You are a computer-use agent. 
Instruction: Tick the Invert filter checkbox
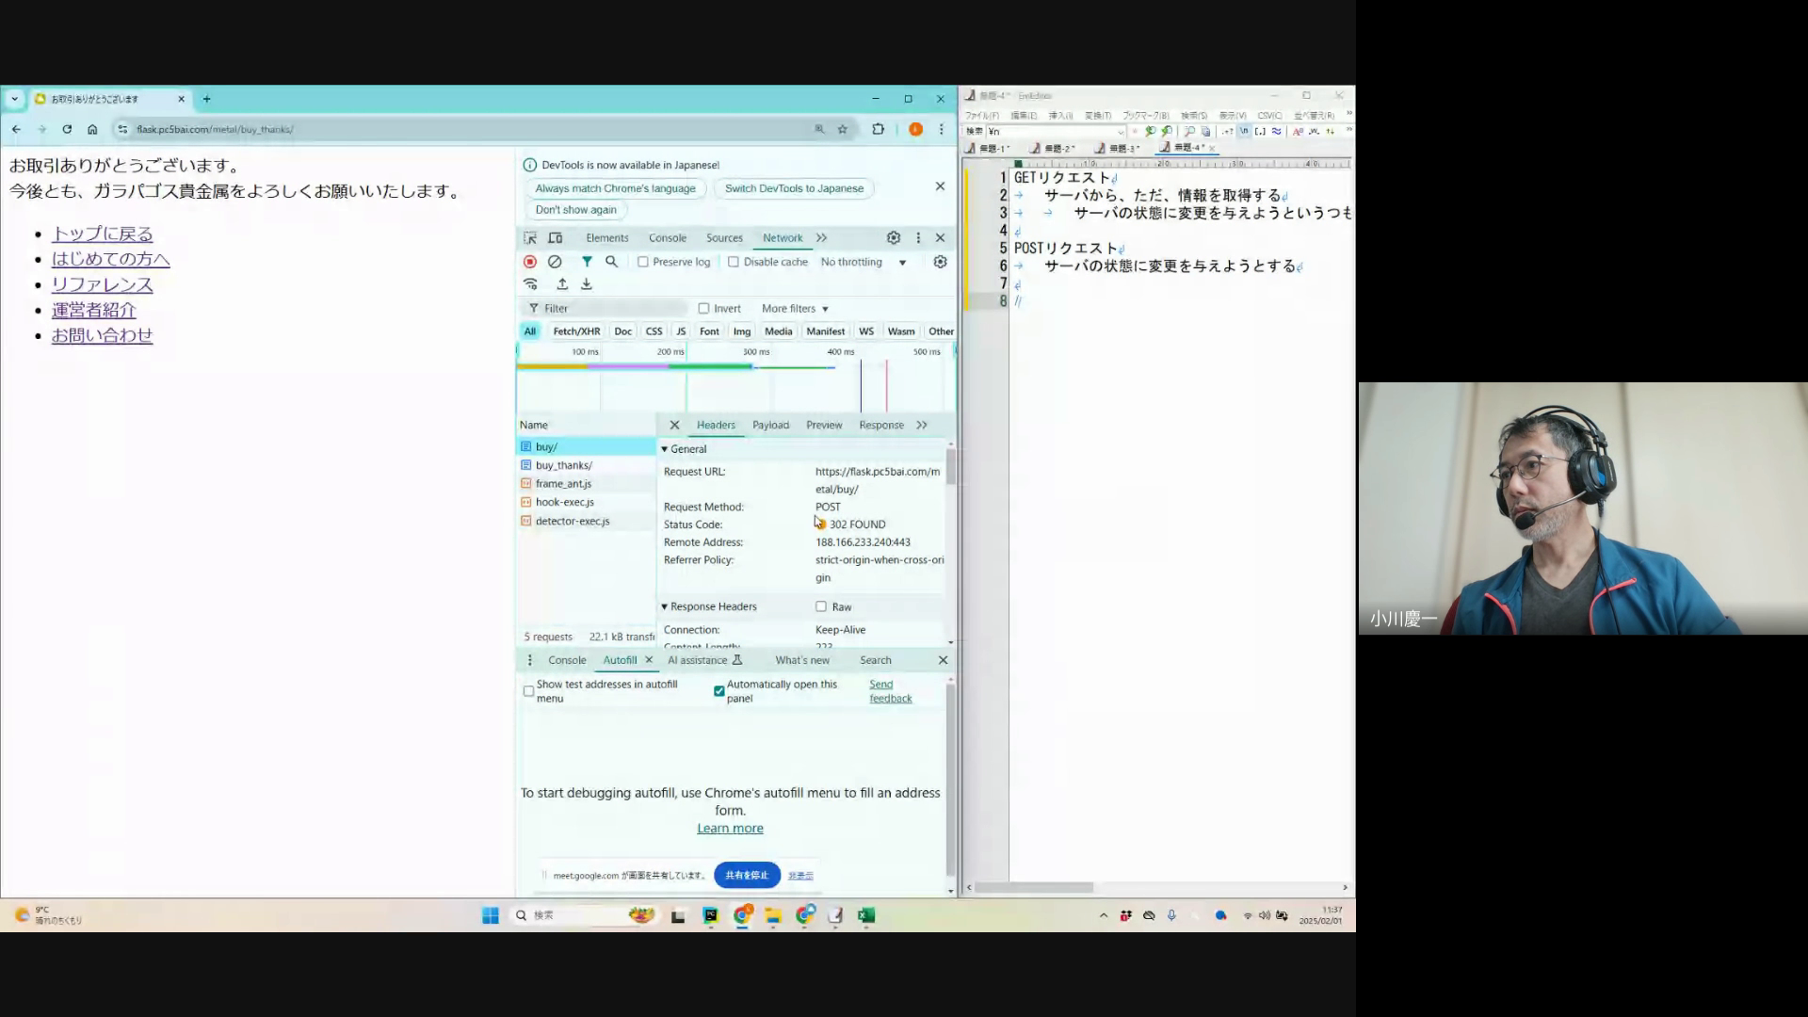click(703, 309)
